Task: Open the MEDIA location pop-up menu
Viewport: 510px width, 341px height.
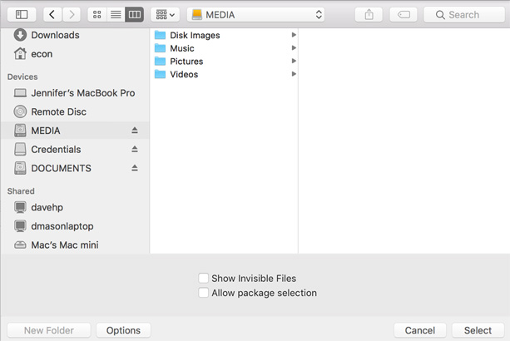Action: [256, 15]
